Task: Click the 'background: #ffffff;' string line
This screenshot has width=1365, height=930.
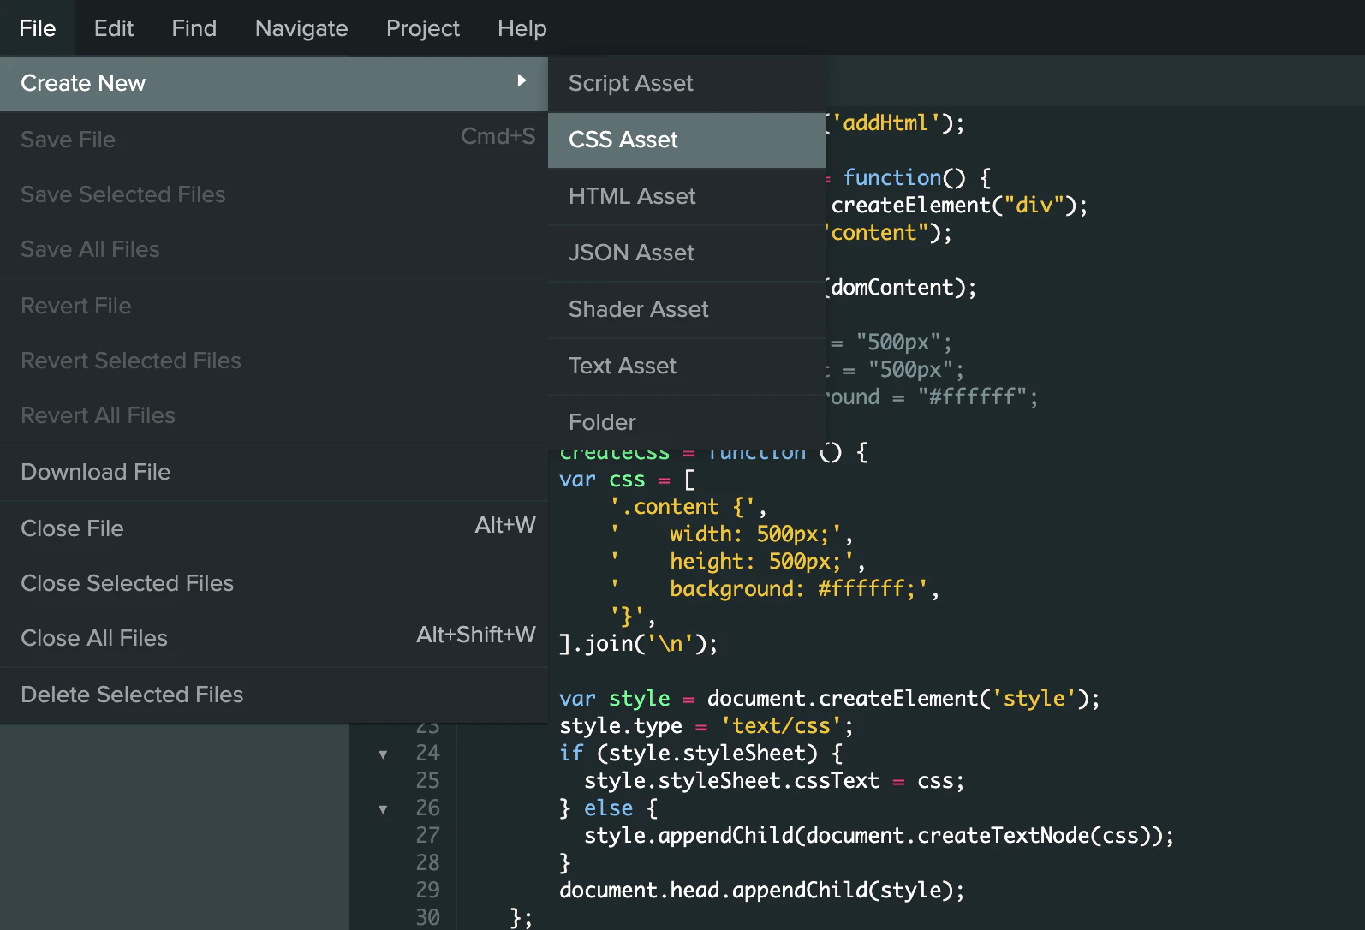Action: (x=775, y=588)
